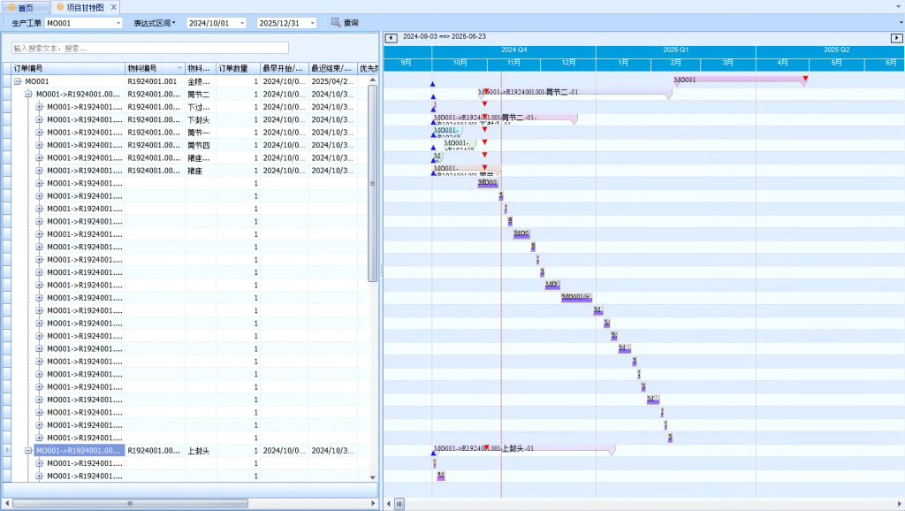Open the end date 2025/12/31 dropdown

[312, 23]
